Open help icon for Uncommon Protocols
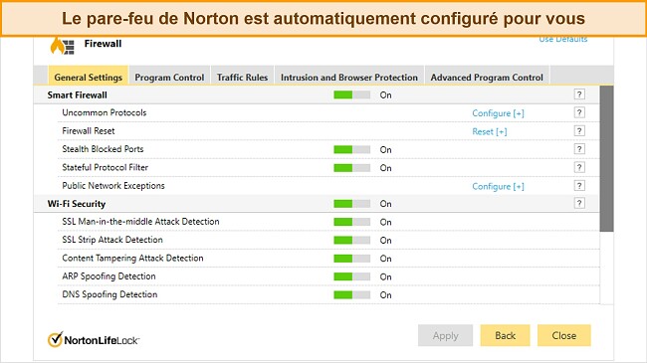 click(579, 112)
